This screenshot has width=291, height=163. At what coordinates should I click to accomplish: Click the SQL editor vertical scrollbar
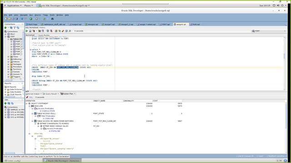284,63
